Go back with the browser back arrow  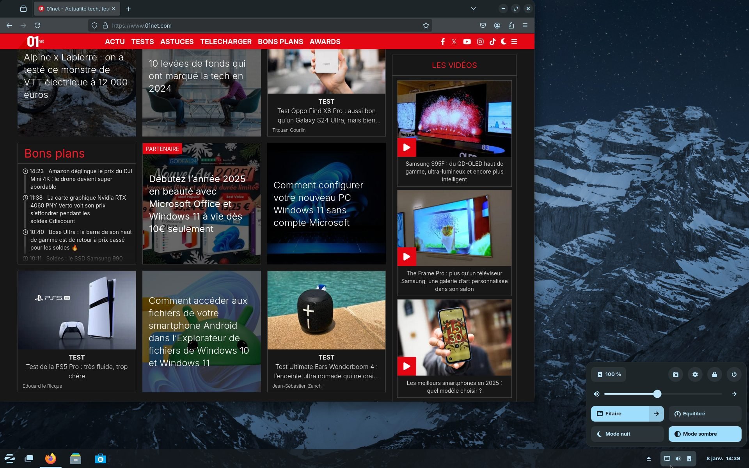tap(9, 25)
